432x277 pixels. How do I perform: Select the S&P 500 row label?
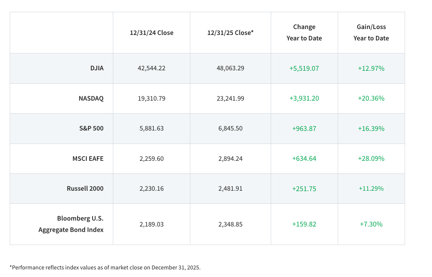coord(91,128)
